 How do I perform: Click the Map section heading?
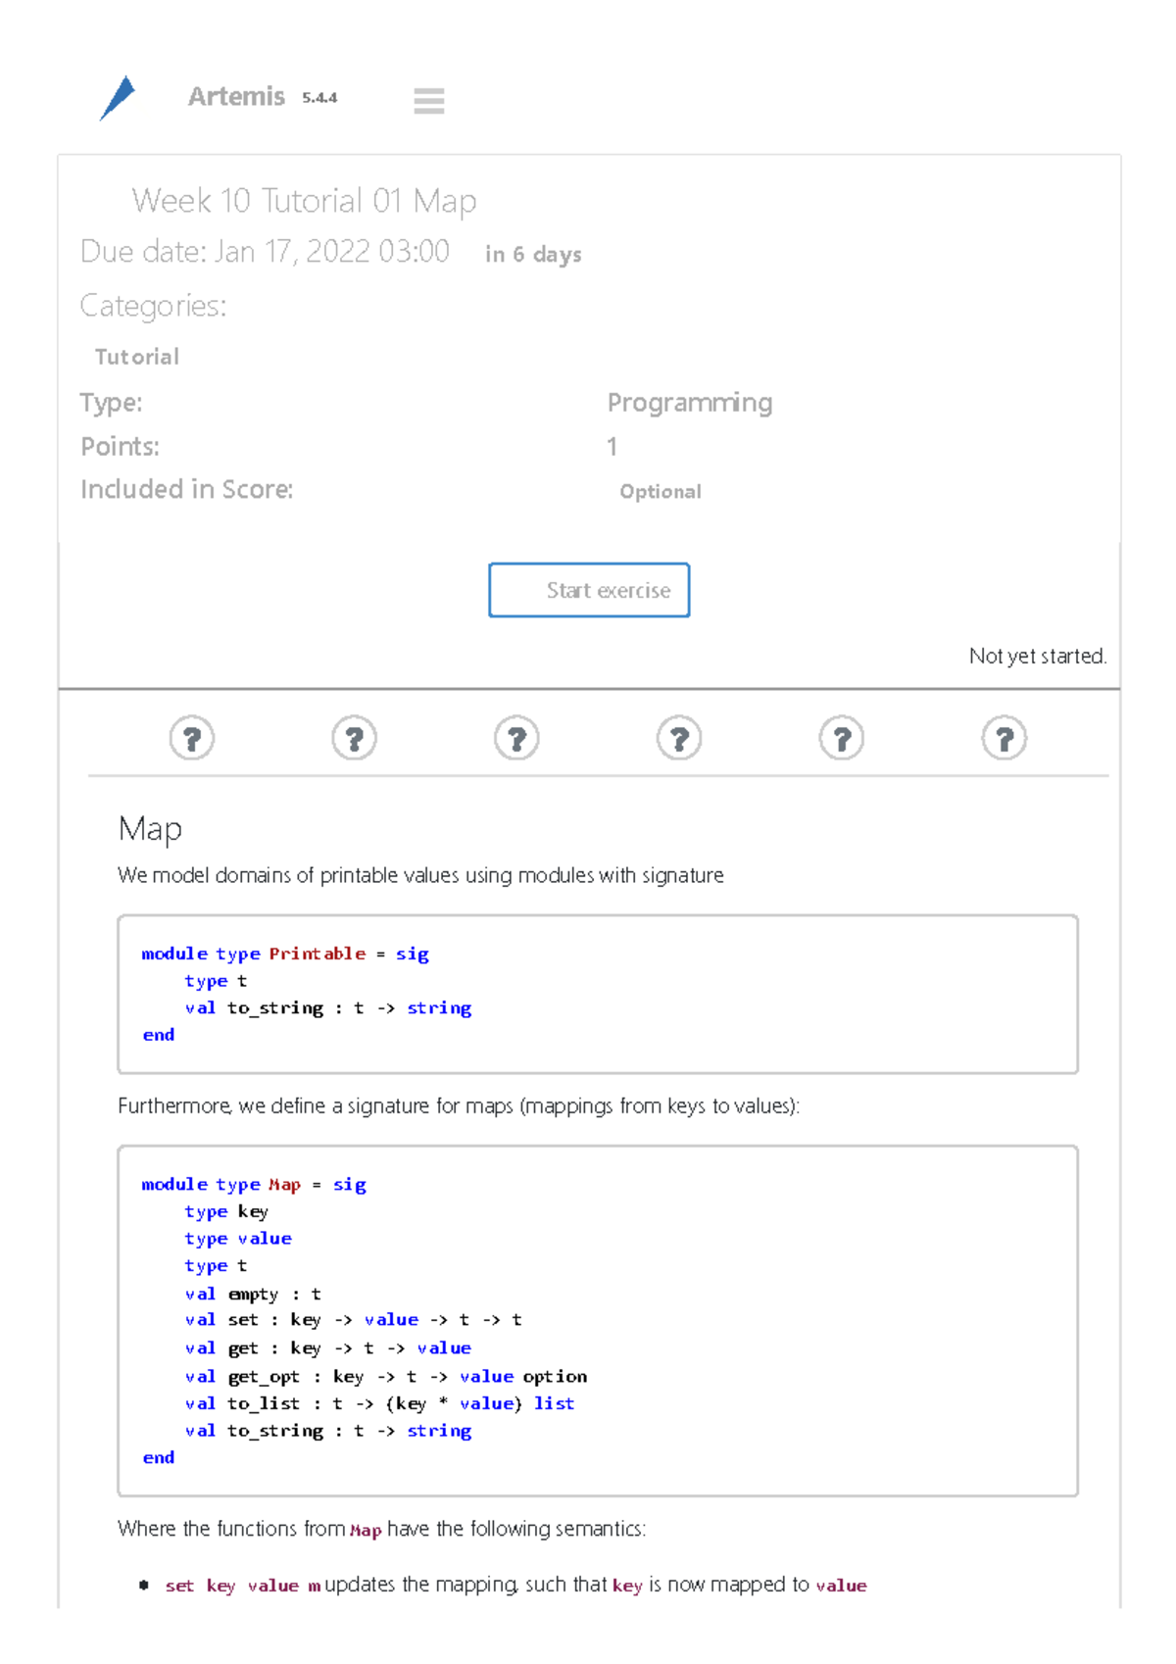pos(150,829)
